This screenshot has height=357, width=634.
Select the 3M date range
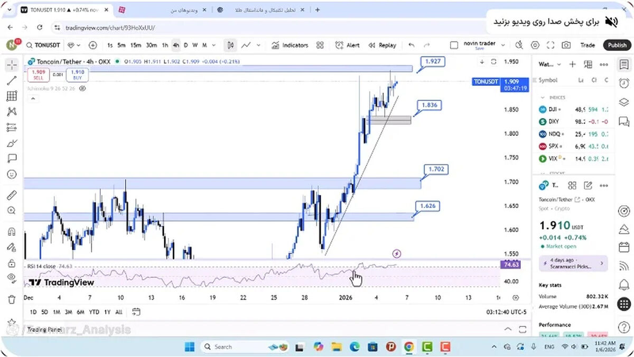pos(69,312)
